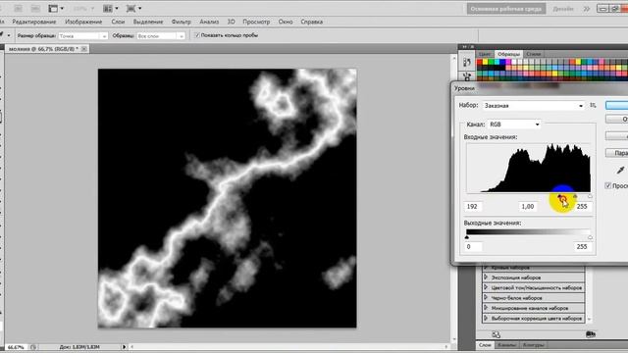
Task: Click the adjustments panel bottom-left icon
Action: click(496, 334)
